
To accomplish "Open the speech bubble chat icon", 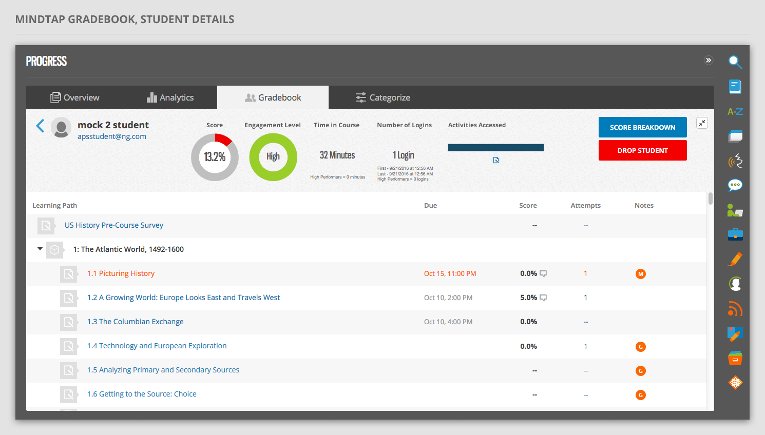I will click(x=735, y=185).
